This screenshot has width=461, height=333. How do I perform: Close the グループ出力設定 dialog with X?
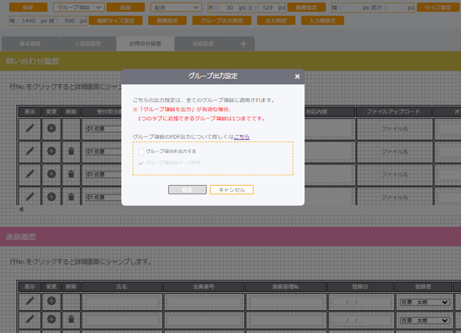tap(297, 76)
